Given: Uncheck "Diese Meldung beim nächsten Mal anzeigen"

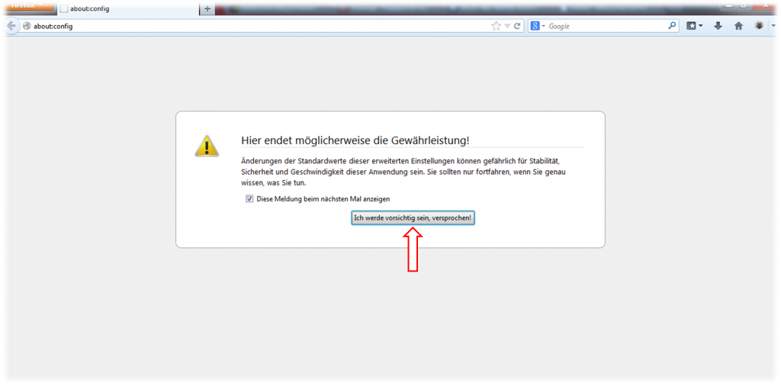Looking at the screenshot, I should point(249,198).
